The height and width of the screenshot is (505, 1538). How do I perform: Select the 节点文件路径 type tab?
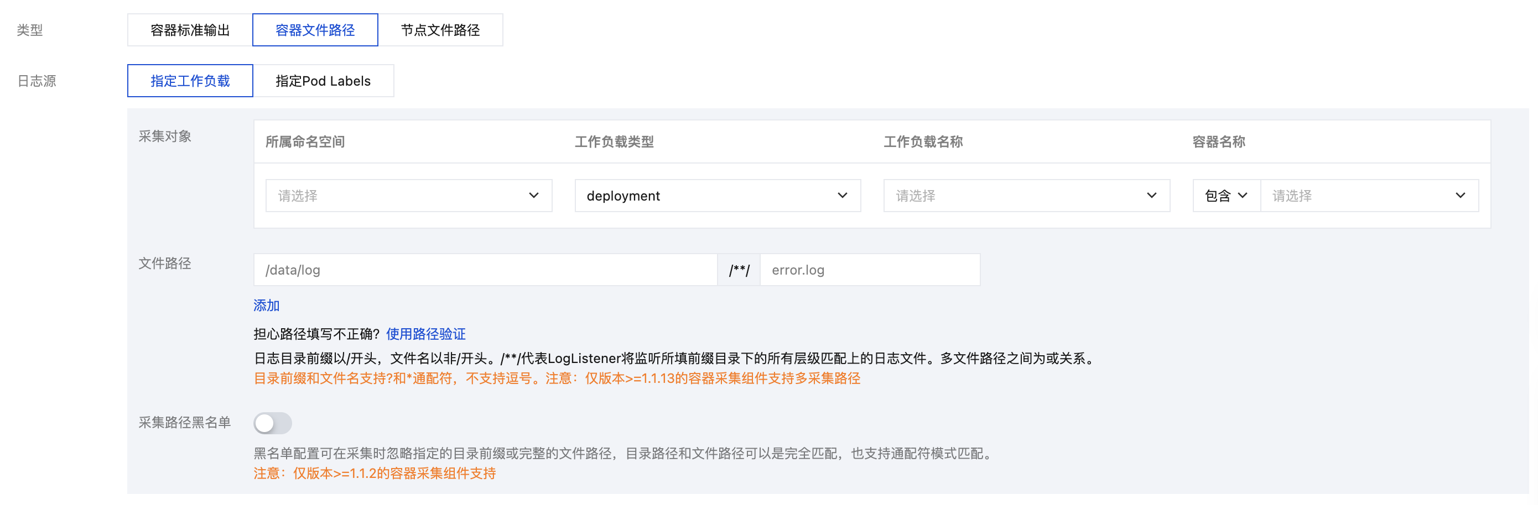(440, 30)
